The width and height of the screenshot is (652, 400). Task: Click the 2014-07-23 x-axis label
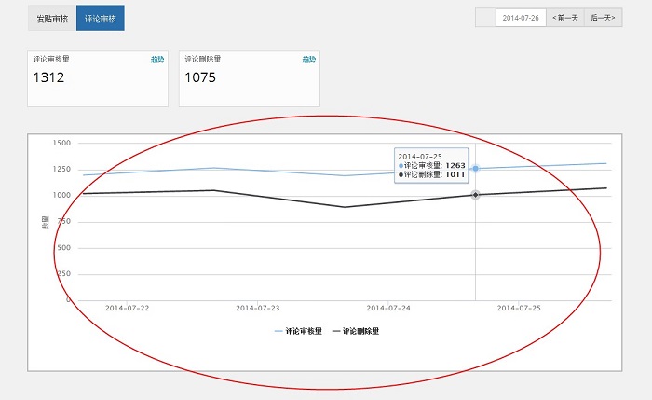(x=257, y=308)
